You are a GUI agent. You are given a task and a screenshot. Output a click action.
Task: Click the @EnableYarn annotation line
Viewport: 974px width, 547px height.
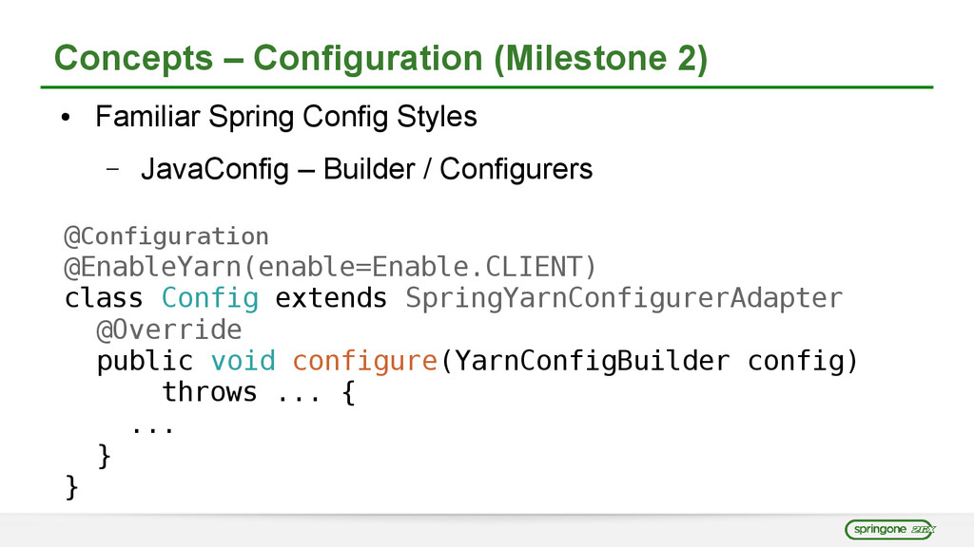pos(329,267)
